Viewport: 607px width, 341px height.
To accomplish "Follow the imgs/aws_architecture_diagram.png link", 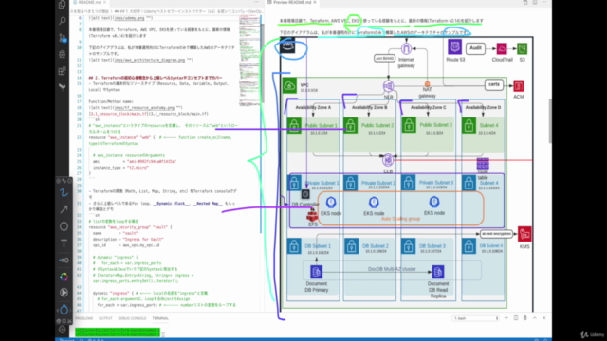I will pos(150,60).
